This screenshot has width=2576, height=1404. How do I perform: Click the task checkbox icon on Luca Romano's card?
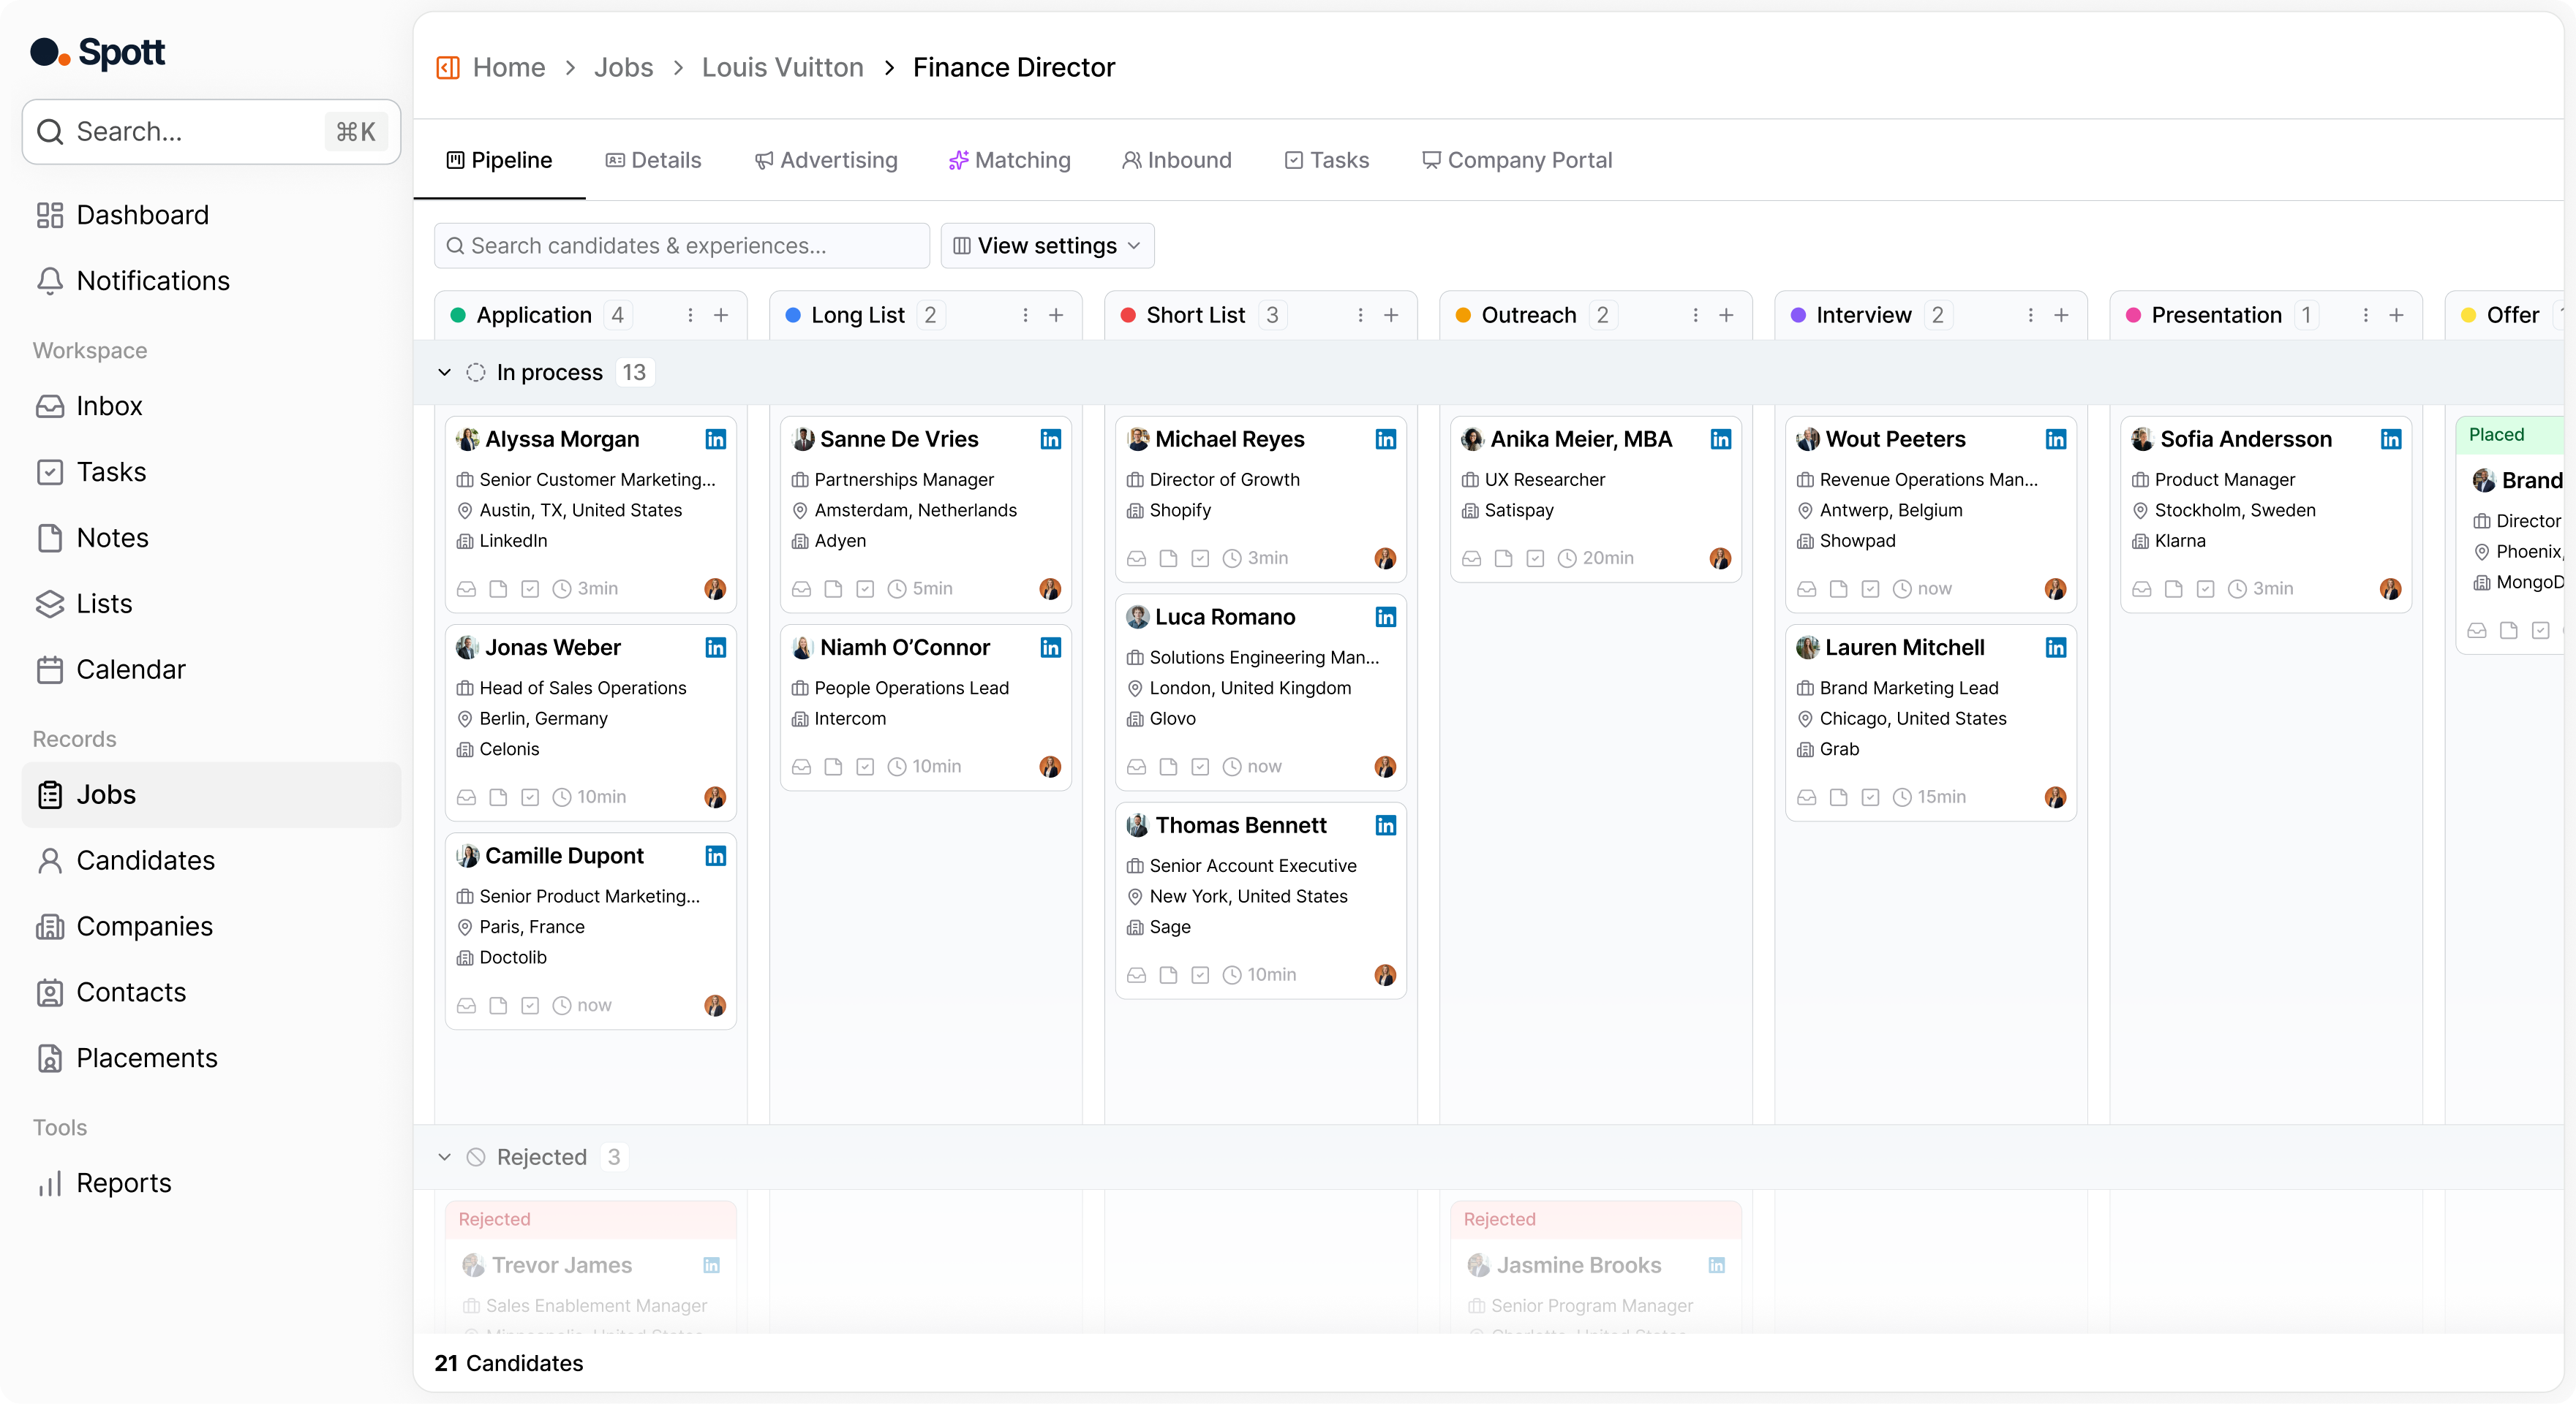tap(1200, 767)
